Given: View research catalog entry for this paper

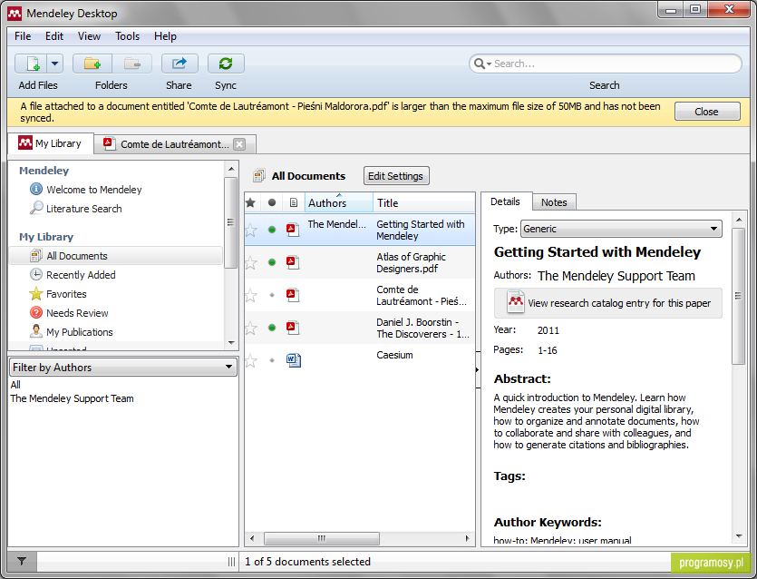Looking at the screenshot, I should click(x=607, y=303).
